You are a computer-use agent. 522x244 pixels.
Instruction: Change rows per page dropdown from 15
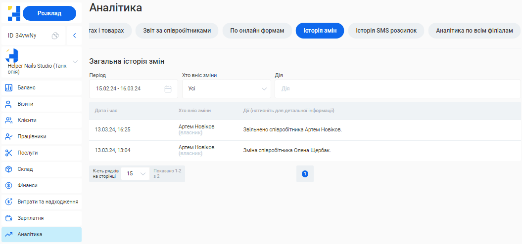point(135,174)
